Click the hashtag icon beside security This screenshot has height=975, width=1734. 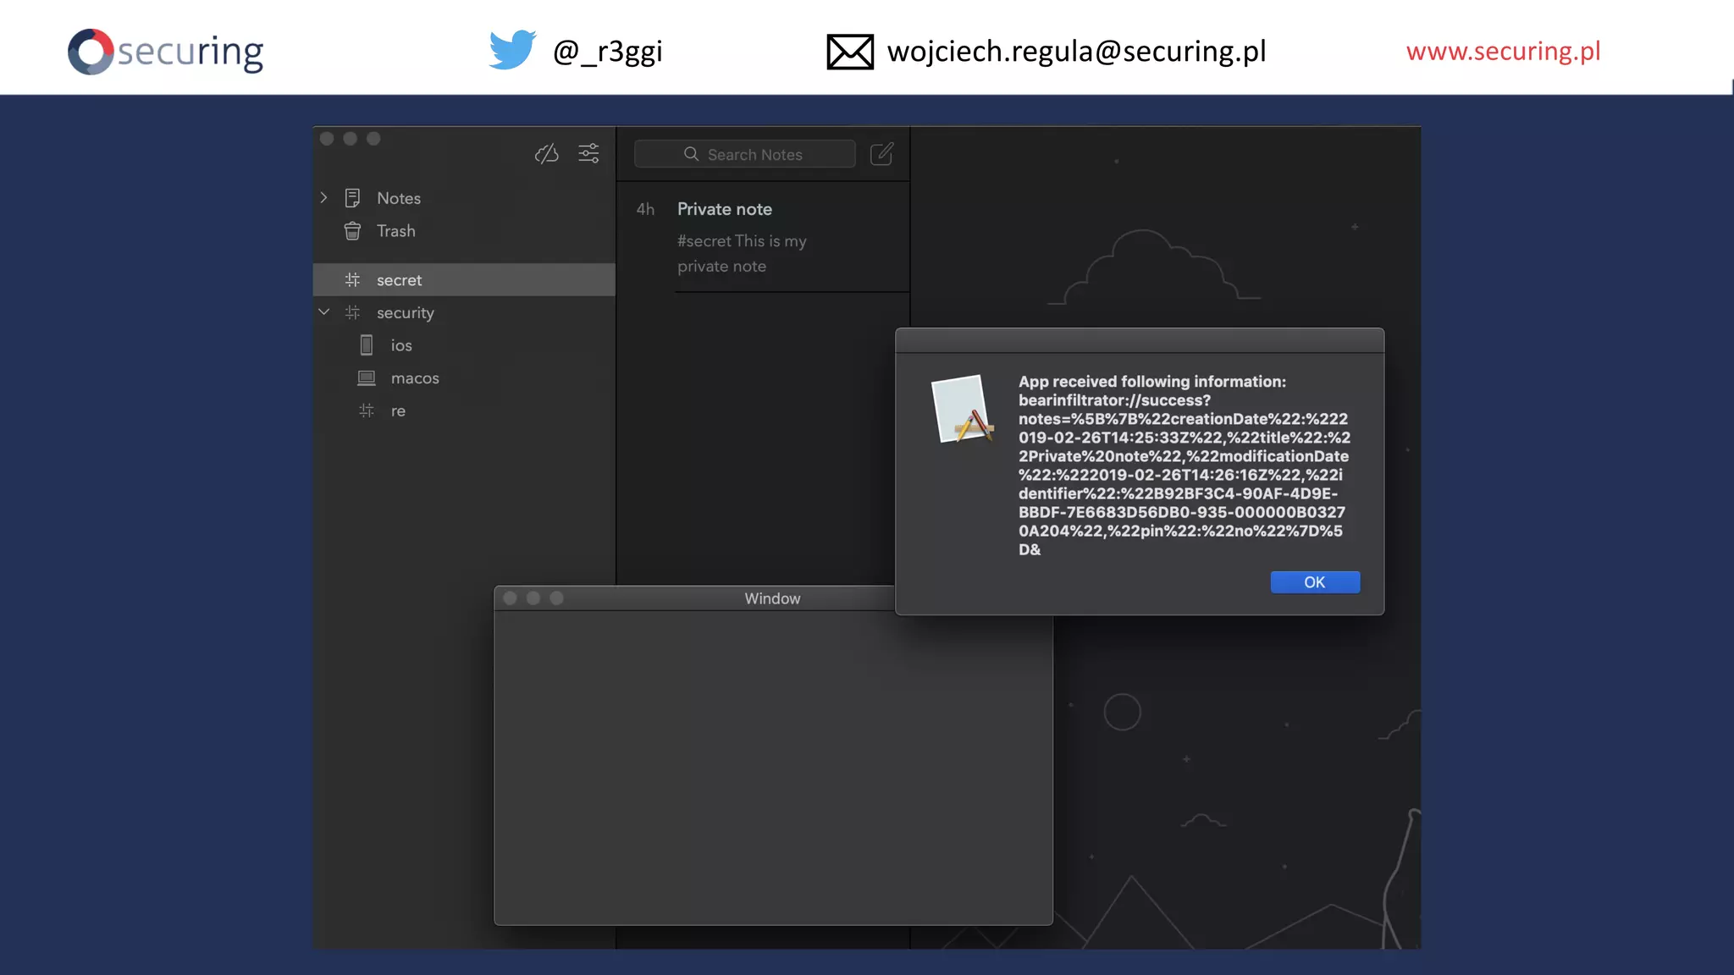click(x=352, y=312)
